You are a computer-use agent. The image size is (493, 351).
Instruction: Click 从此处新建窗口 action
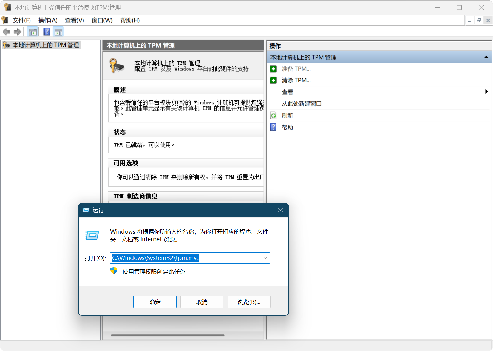point(302,104)
